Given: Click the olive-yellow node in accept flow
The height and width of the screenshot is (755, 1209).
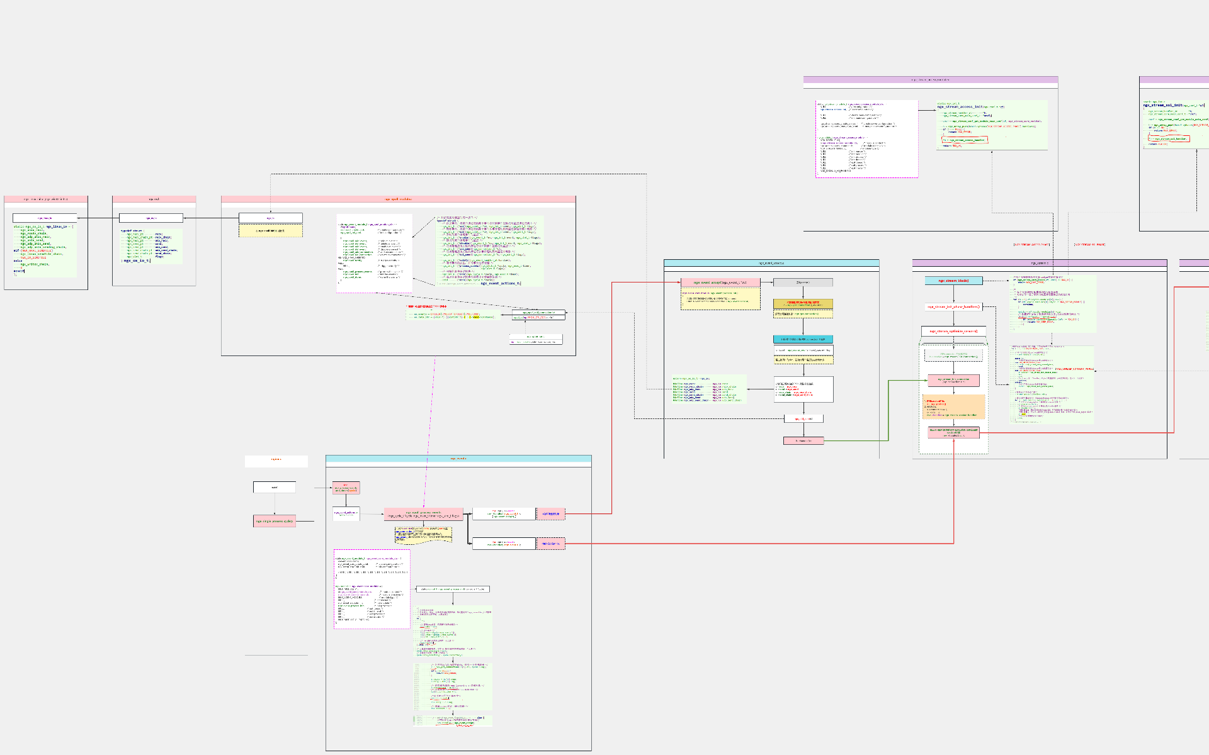Looking at the screenshot, I should 803,303.
